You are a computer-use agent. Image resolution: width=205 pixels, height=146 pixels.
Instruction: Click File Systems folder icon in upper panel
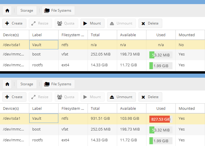tap(47, 11)
